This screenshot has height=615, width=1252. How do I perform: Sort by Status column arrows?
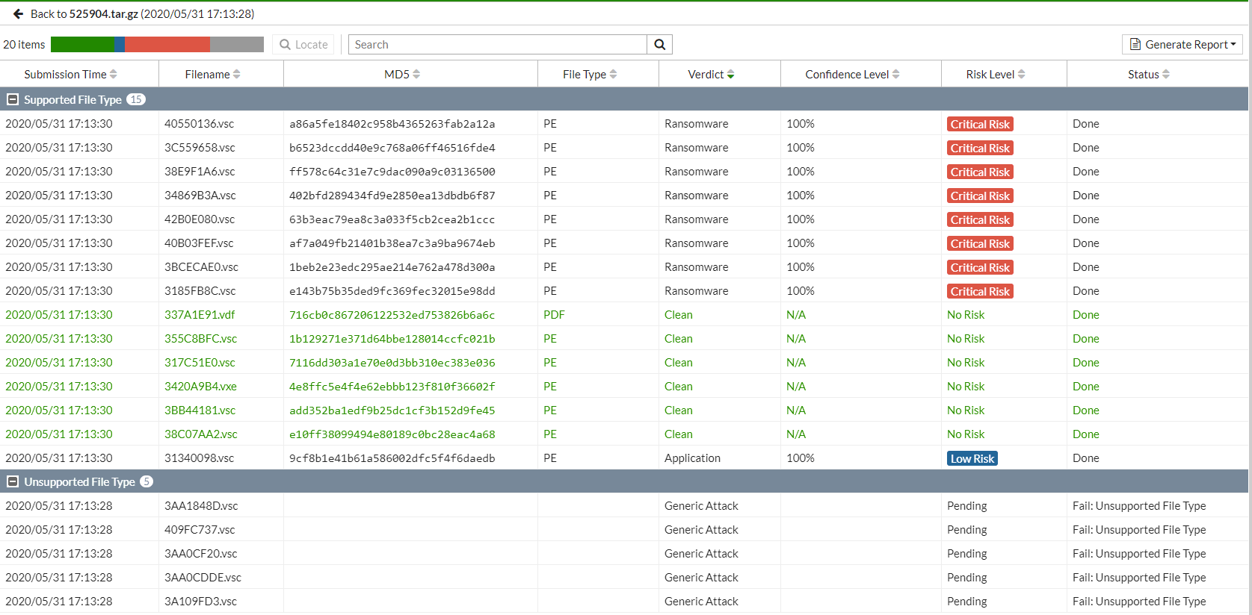[1166, 75]
